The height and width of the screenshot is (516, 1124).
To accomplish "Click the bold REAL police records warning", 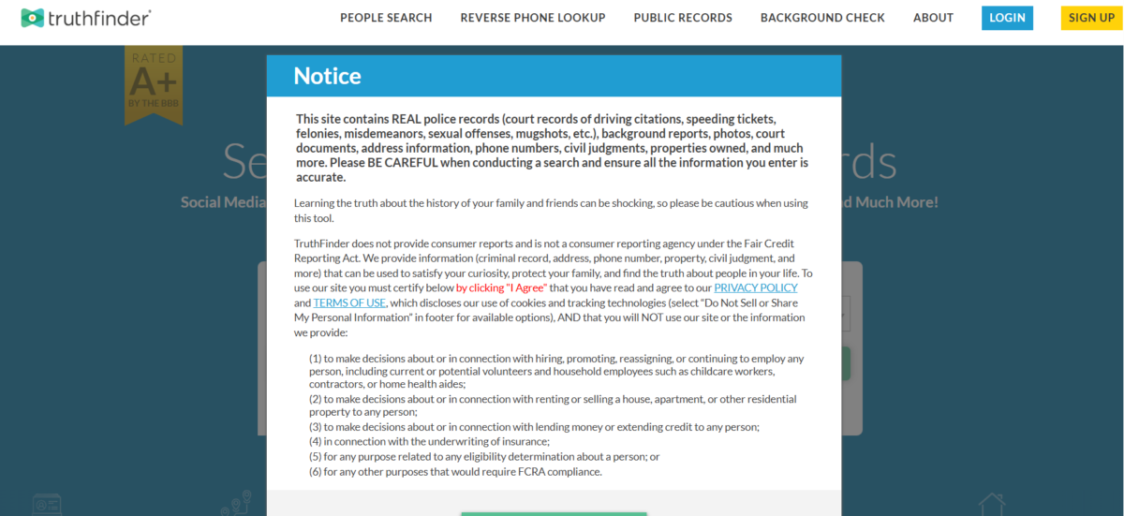I will (x=553, y=148).
